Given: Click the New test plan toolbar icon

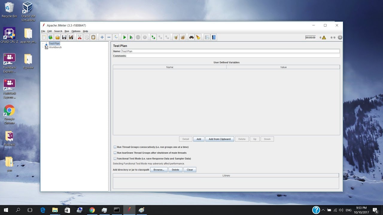Looking at the screenshot, I should pos(44,37).
